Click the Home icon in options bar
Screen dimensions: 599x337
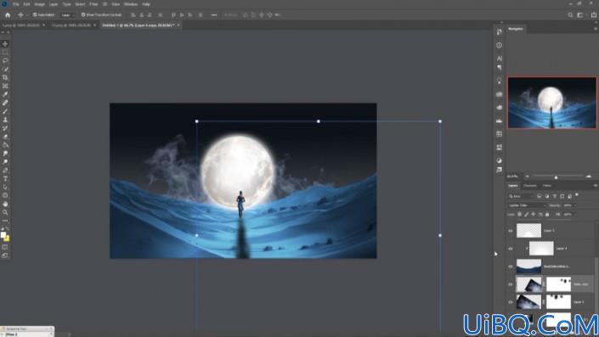(x=8, y=15)
